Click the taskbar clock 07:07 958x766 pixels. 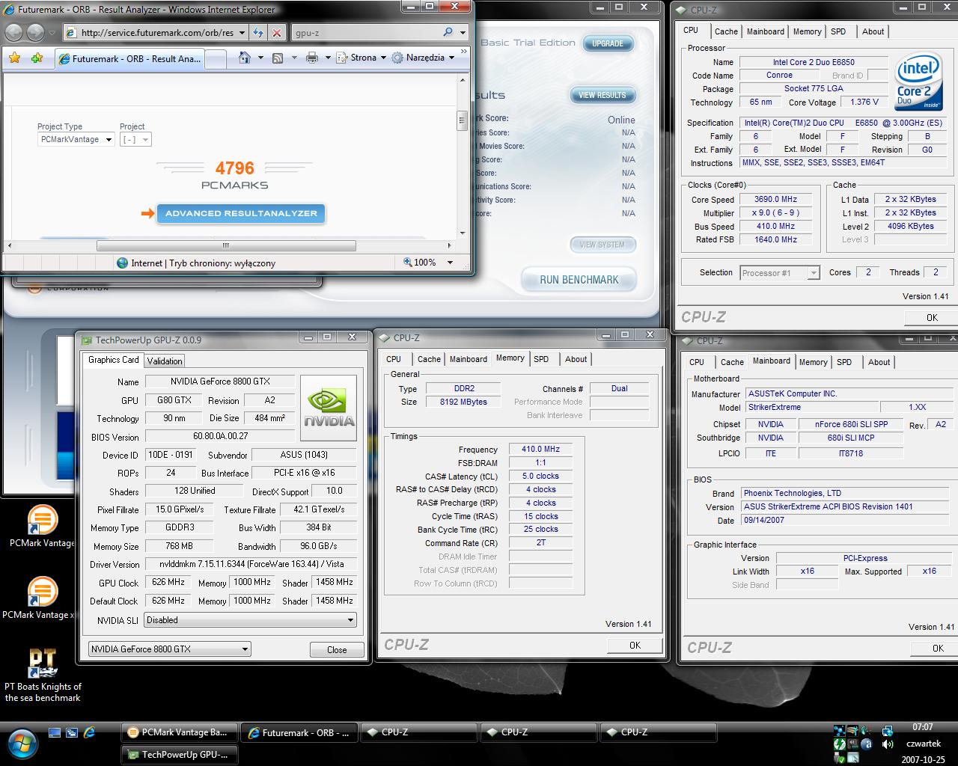pos(922,727)
